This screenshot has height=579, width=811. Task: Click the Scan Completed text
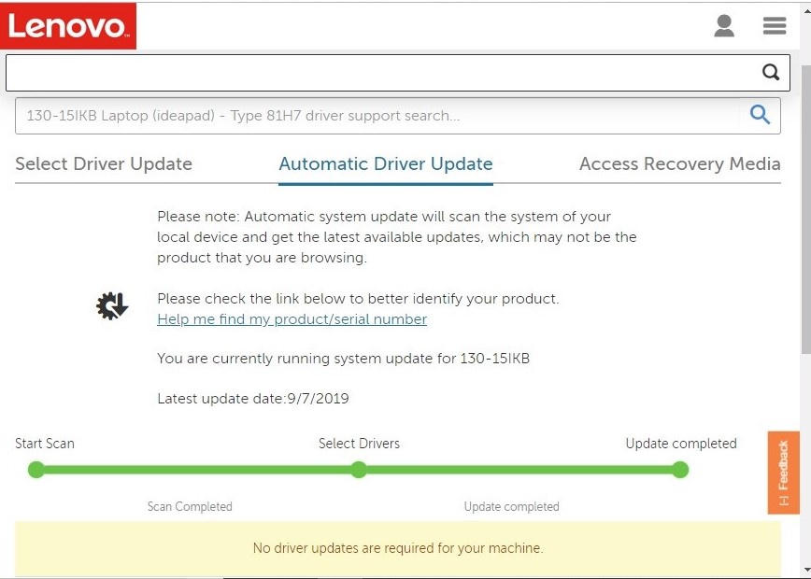[x=190, y=506]
